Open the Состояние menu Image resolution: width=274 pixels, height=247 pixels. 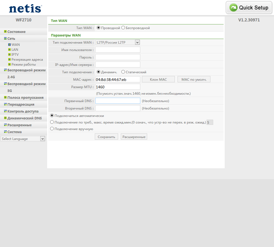[x=16, y=32]
